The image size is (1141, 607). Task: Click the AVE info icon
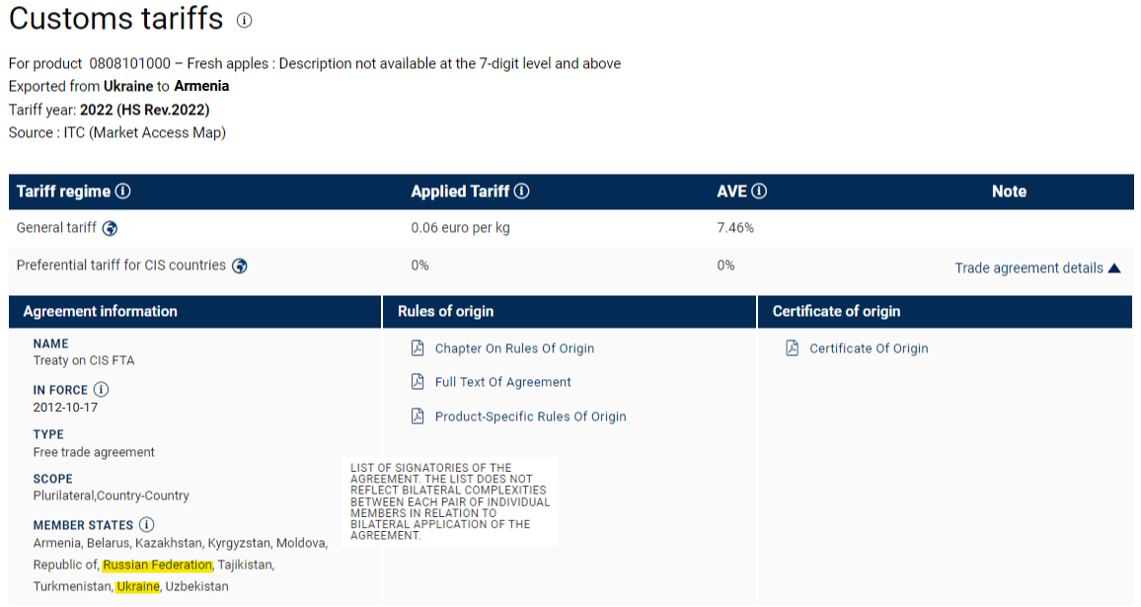[x=759, y=191]
